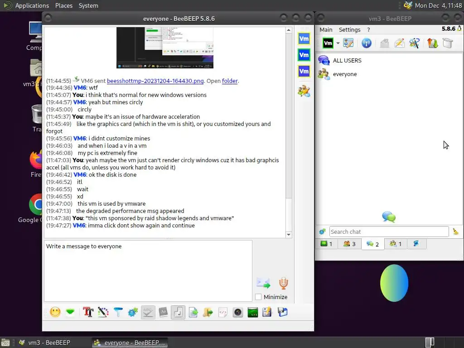This screenshot has width=464, height=348.
Task: Click the Vm user status avatar button
Action: pyautogui.click(x=328, y=43)
